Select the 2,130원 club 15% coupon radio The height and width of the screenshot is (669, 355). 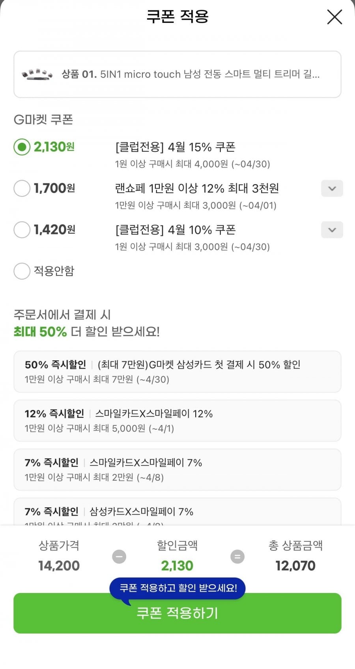click(22, 147)
